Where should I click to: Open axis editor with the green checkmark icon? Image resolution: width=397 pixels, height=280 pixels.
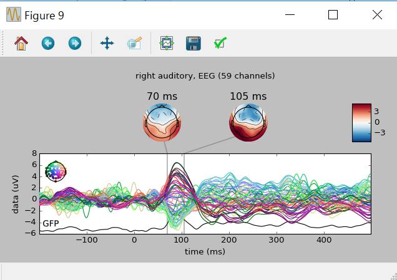pos(220,43)
